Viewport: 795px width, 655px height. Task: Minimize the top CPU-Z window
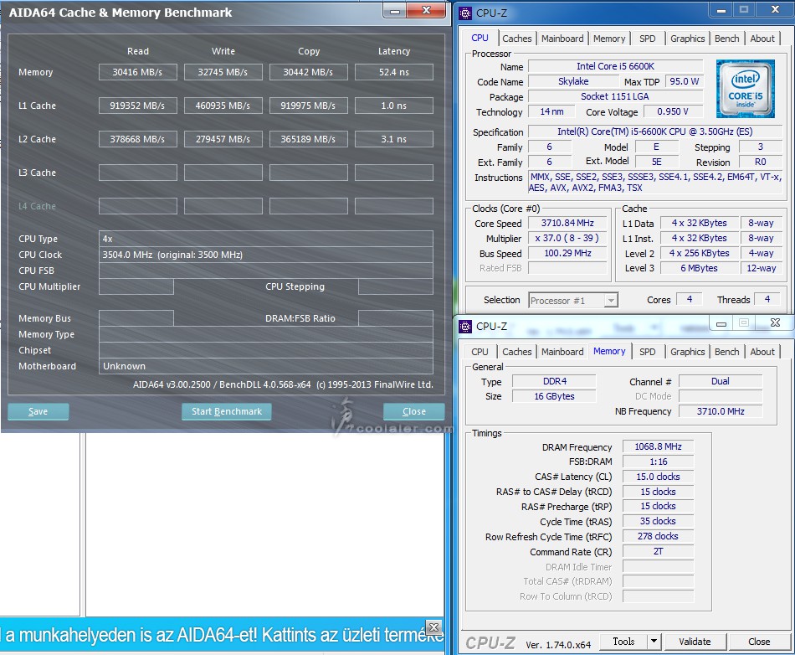(x=721, y=10)
